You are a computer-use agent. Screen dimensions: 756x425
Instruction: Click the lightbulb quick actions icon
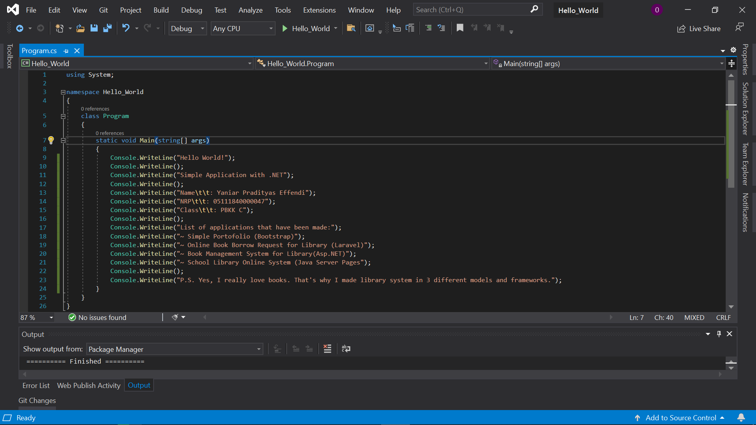51,140
